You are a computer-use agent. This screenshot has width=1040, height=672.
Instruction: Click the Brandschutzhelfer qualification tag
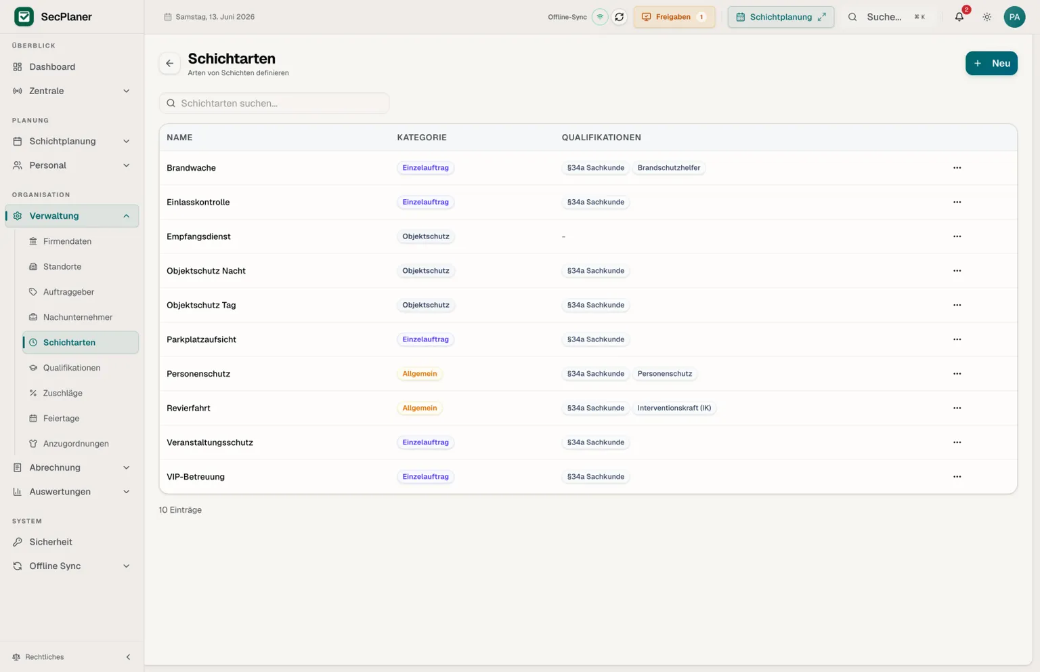[669, 168]
